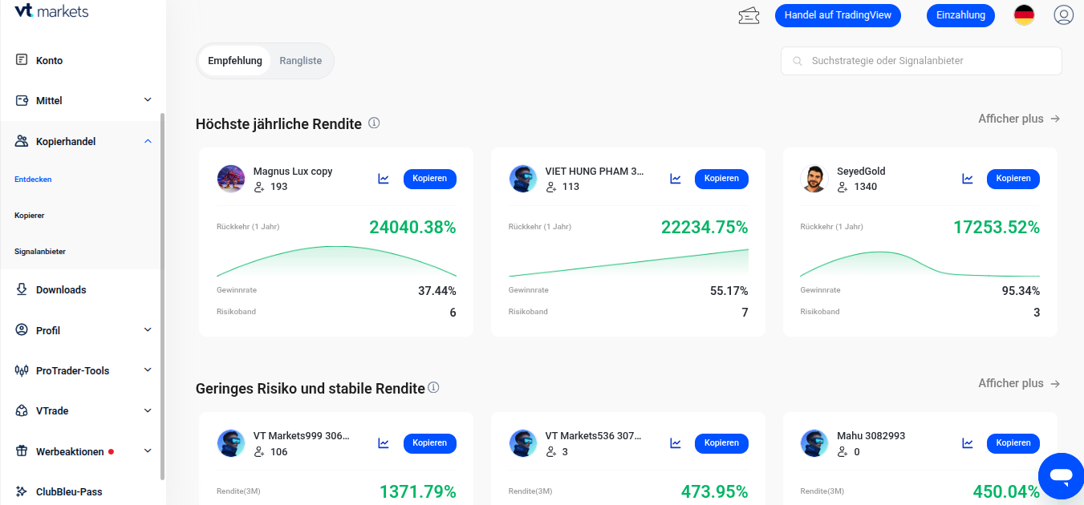View the performance chart icon for SeyedGold
The height and width of the screenshot is (505, 1084).
[x=968, y=179]
